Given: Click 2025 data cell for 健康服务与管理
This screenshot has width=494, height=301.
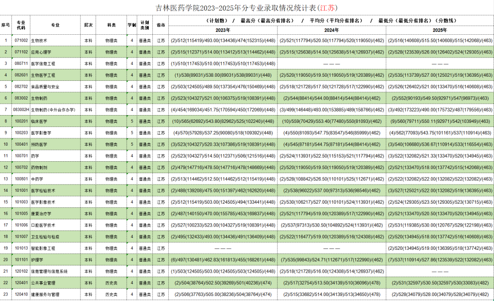Looking at the screenshot, I should click(x=440, y=295).
